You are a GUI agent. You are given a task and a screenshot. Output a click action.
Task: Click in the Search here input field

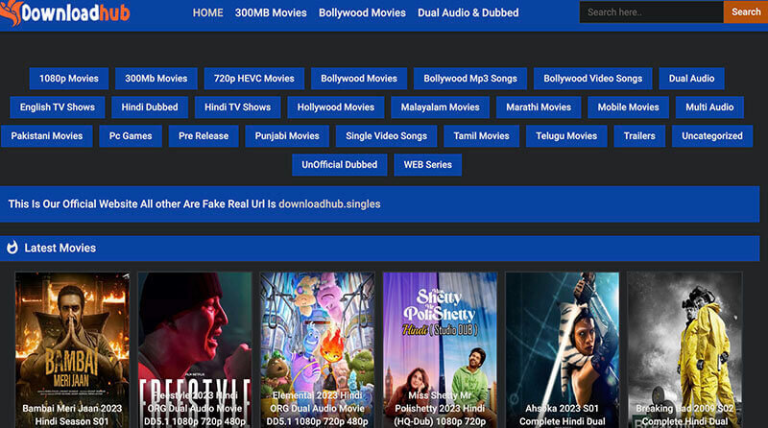(x=650, y=12)
